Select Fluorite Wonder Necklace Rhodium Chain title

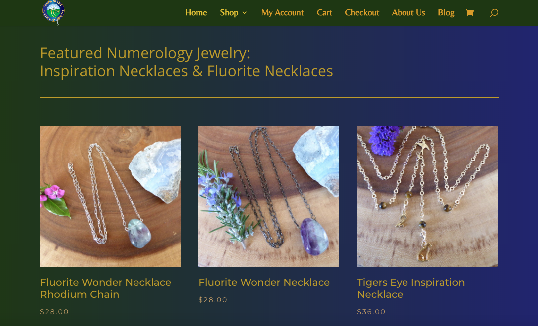tap(106, 288)
